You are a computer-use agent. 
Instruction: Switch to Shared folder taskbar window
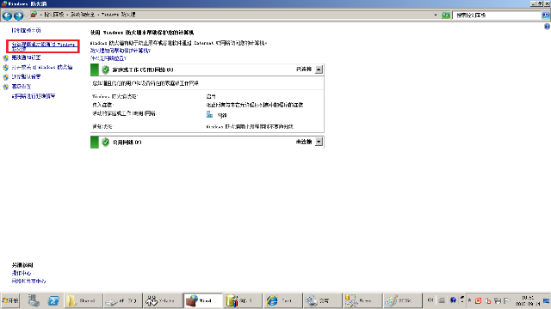point(84,300)
